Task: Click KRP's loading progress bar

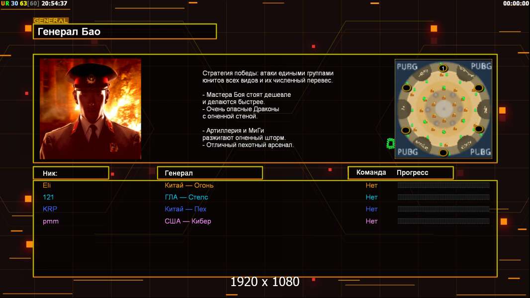Action: coord(443,209)
